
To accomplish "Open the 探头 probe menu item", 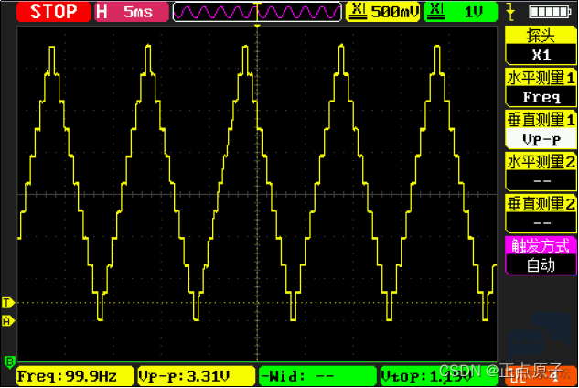I will [541, 36].
